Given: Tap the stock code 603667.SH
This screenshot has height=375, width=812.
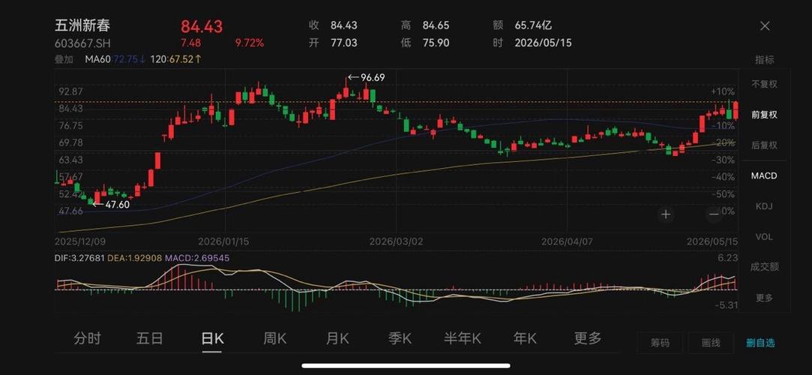Looking at the screenshot, I should (83, 43).
